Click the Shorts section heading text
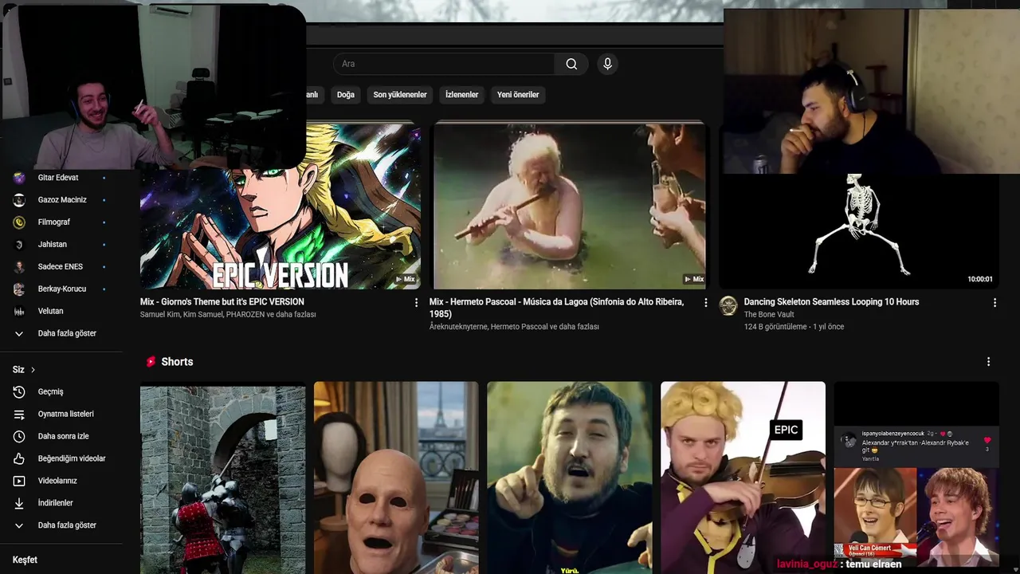The image size is (1020, 574). pyautogui.click(x=177, y=362)
